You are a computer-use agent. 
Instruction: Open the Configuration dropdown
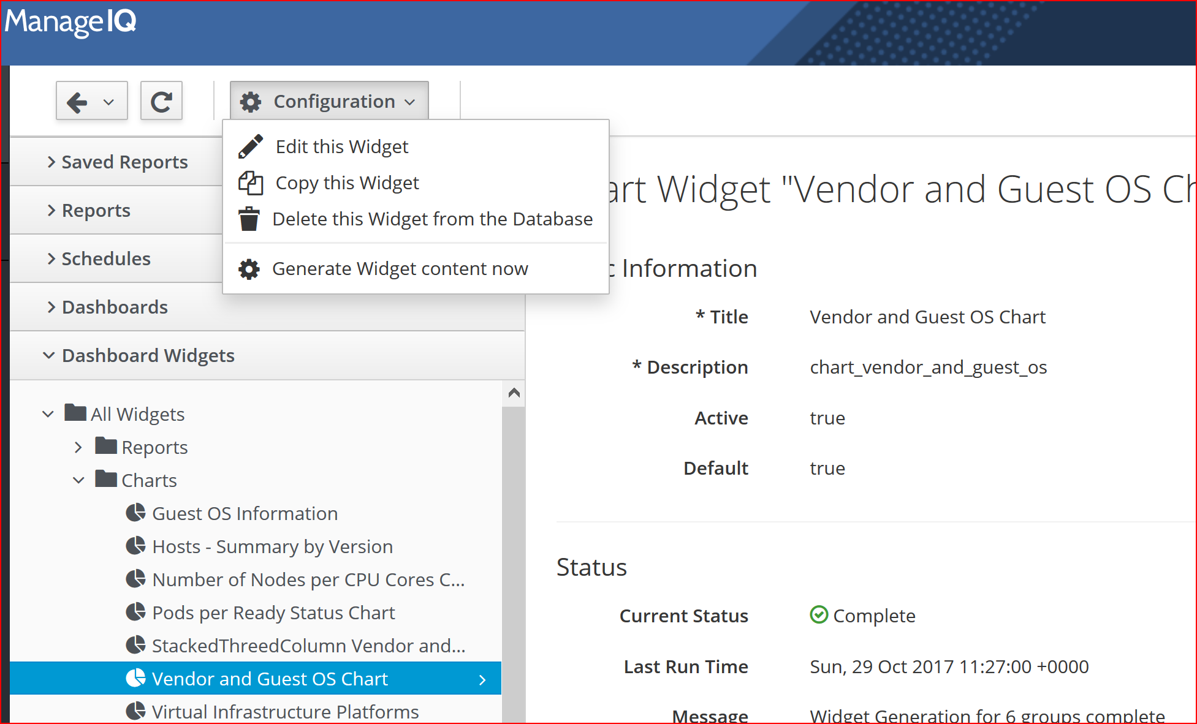pos(329,100)
